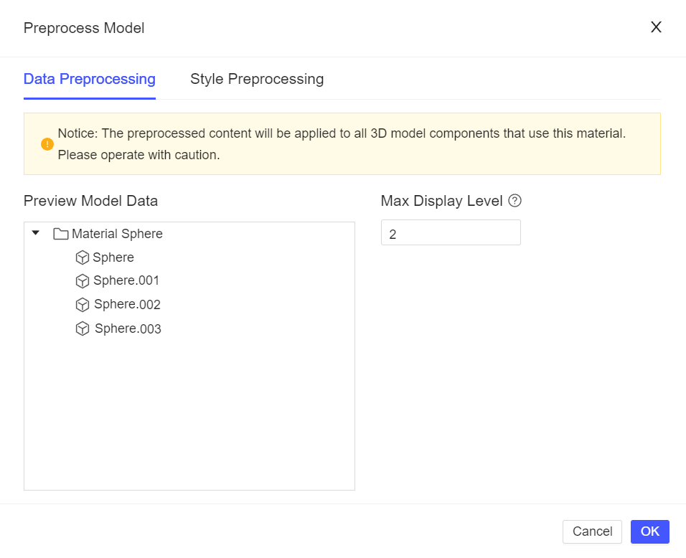Click the Notice banner text
This screenshot has width=686, height=558.
pos(341,143)
